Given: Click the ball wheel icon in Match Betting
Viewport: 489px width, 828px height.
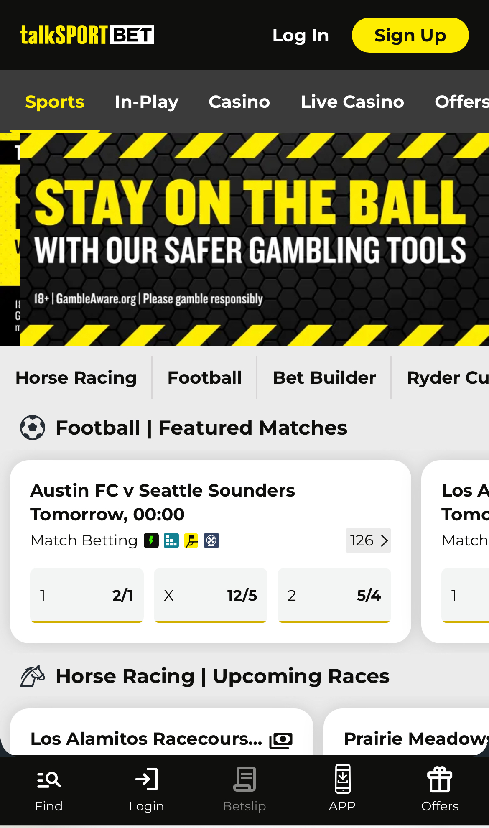Looking at the screenshot, I should coord(211,540).
